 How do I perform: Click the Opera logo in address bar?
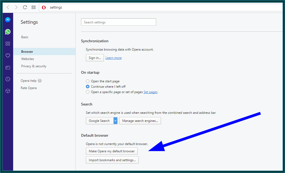pos(44,8)
